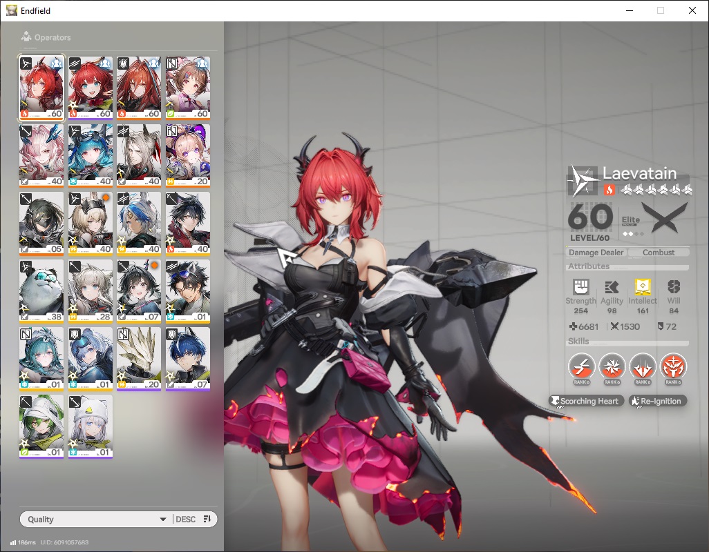Screen dimensions: 709x552
Task: Select the gray cat-eared girl level 28 card
Action: tap(91, 291)
